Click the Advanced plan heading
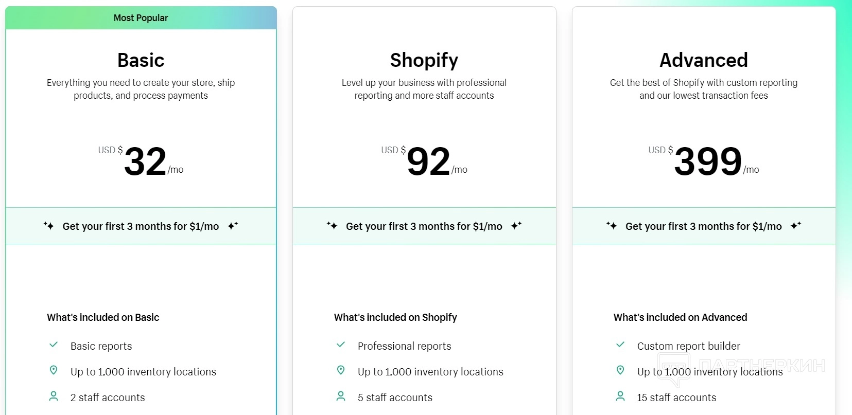The width and height of the screenshot is (852, 415). click(703, 60)
